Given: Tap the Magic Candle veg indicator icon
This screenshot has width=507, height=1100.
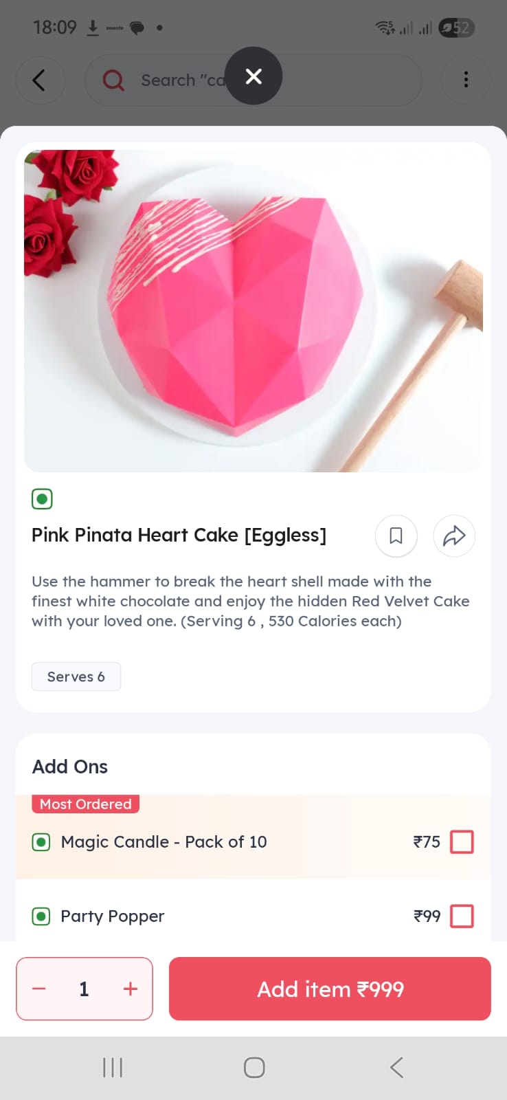Looking at the screenshot, I should pyautogui.click(x=41, y=841).
